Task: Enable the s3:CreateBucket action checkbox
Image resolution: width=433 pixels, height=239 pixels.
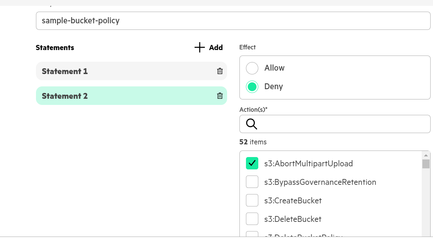Action: click(252, 201)
